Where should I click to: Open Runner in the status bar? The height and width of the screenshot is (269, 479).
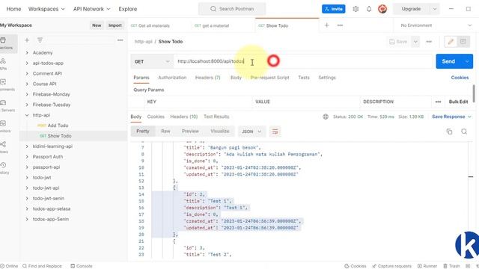(x=427, y=266)
